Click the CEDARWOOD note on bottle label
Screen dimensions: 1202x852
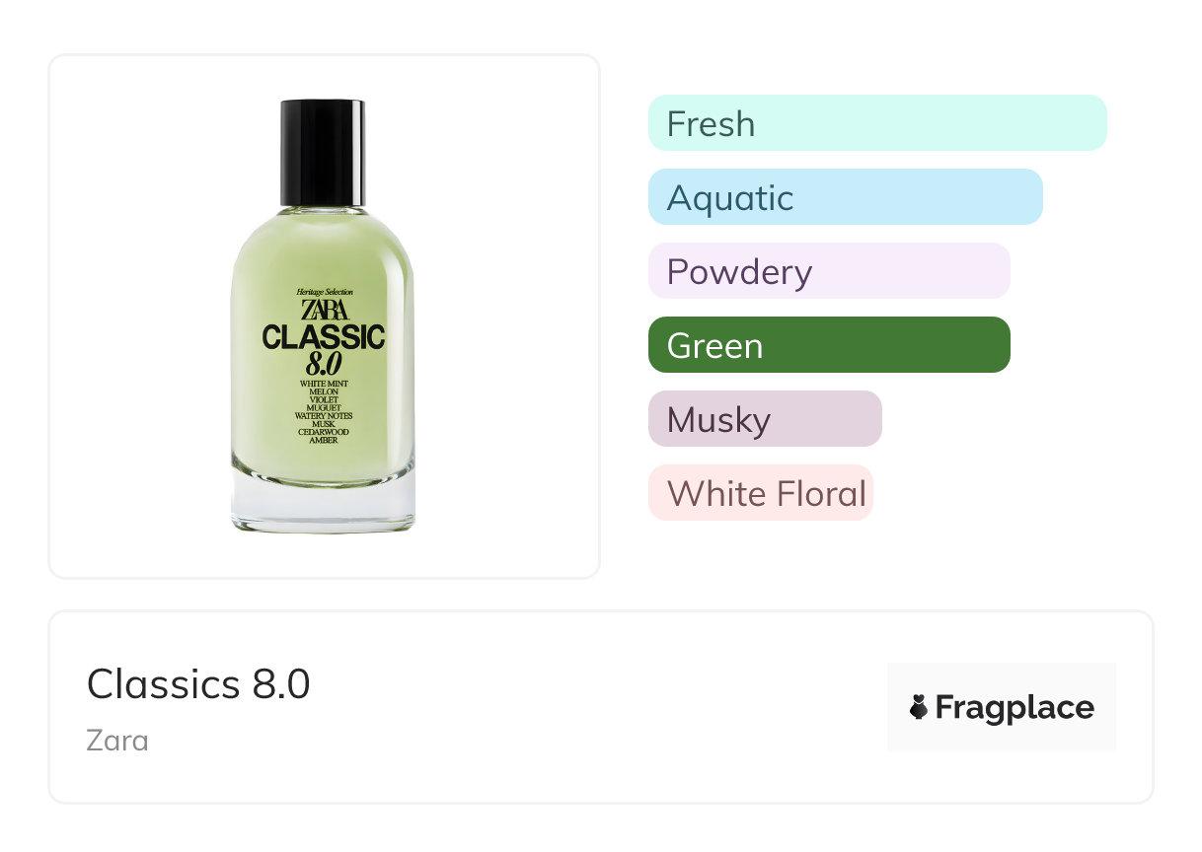click(x=324, y=432)
